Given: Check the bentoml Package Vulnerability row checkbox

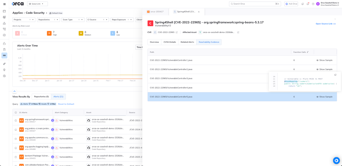Looking at the screenshot, I should 15,157.
